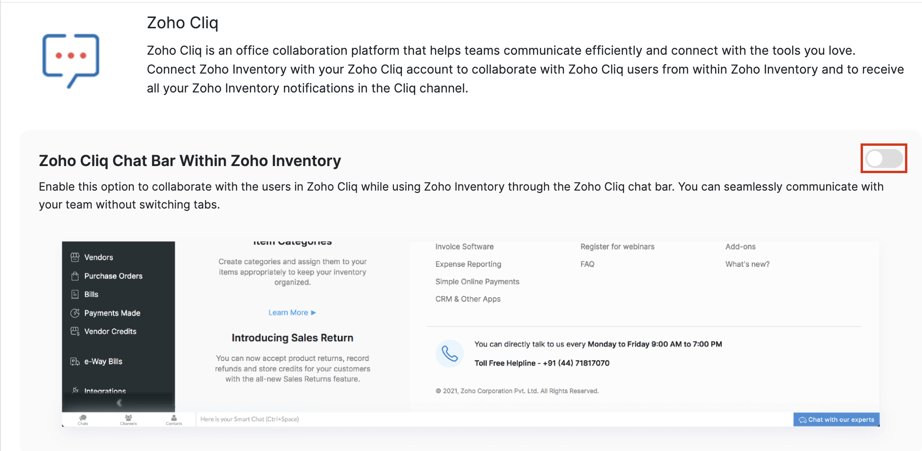Click the Purchase Orders bag icon
922x451 pixels.
[75, 276]
